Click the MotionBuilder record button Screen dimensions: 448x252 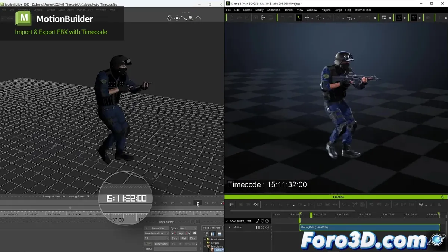point(155,203)
